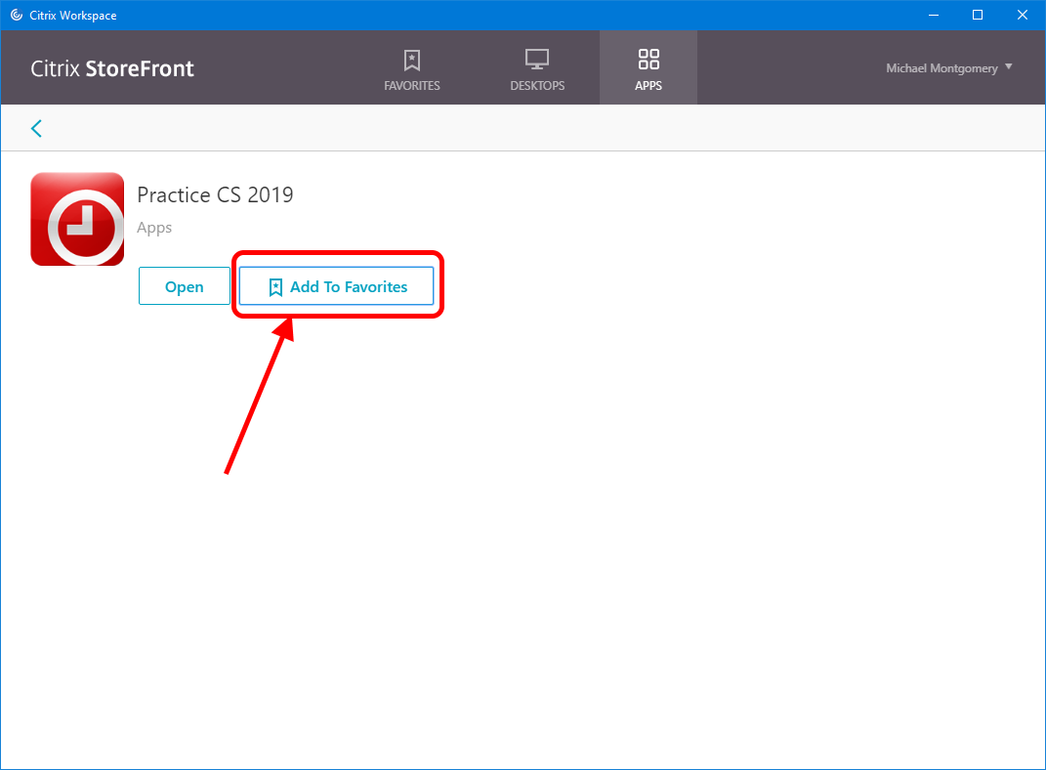
Task: Minimize the Citrix Workspace window
Action: click(x=934, y=15)
